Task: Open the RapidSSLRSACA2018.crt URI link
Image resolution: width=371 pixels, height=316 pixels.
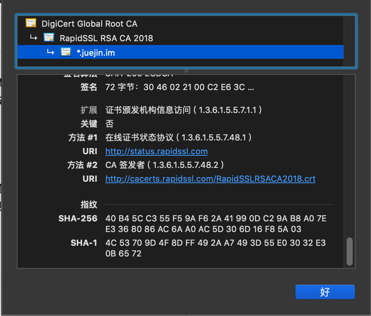Action: point(210,179)
